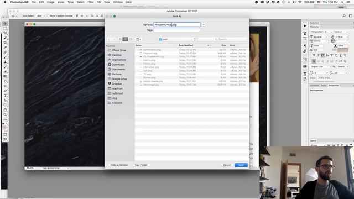Click the text color swatch
The image size is (354, 199).
343,50
